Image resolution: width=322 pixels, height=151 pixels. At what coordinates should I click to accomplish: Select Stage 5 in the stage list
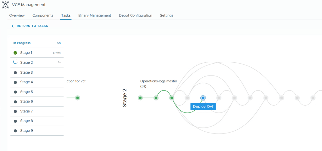click(x=26, y=92)
